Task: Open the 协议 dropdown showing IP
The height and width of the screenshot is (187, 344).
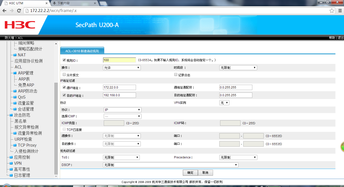Action: pos(123,110)
